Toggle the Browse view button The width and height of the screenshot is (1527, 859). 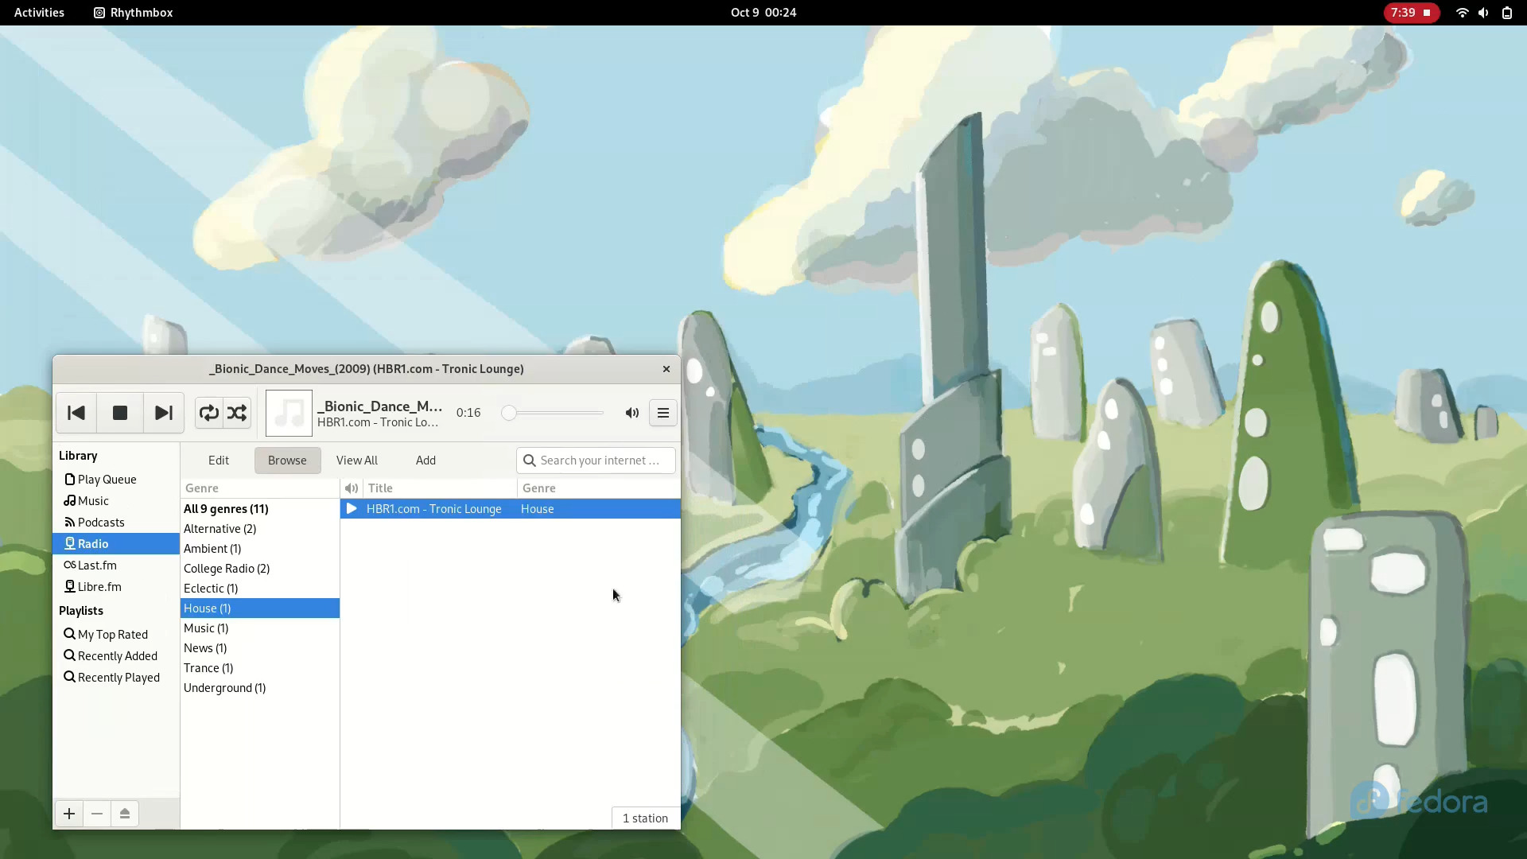point(287,461)
